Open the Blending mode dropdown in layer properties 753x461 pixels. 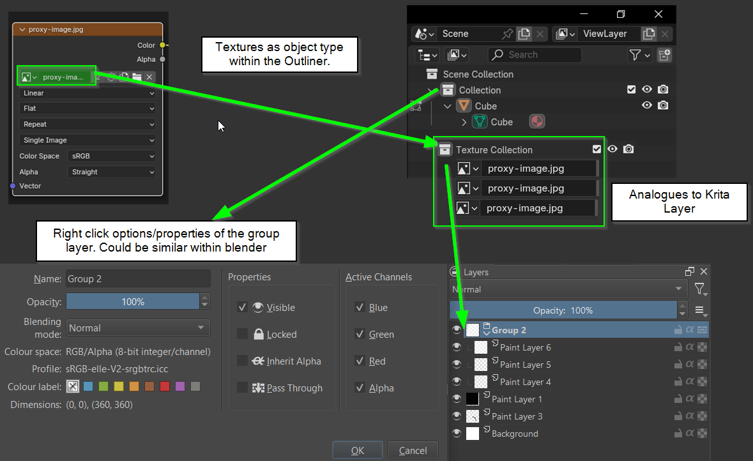pos(138,328)
